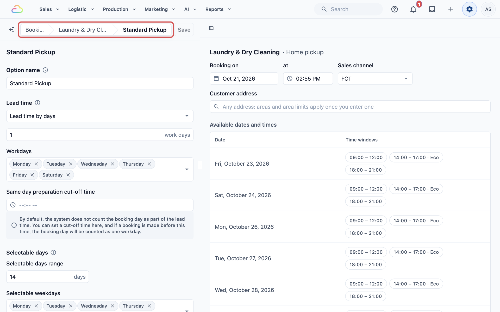Open the help question mark icon
500x312 pixels.
point(395,9)
